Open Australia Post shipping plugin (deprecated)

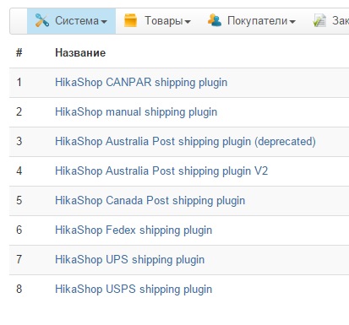tap(185, 142)
